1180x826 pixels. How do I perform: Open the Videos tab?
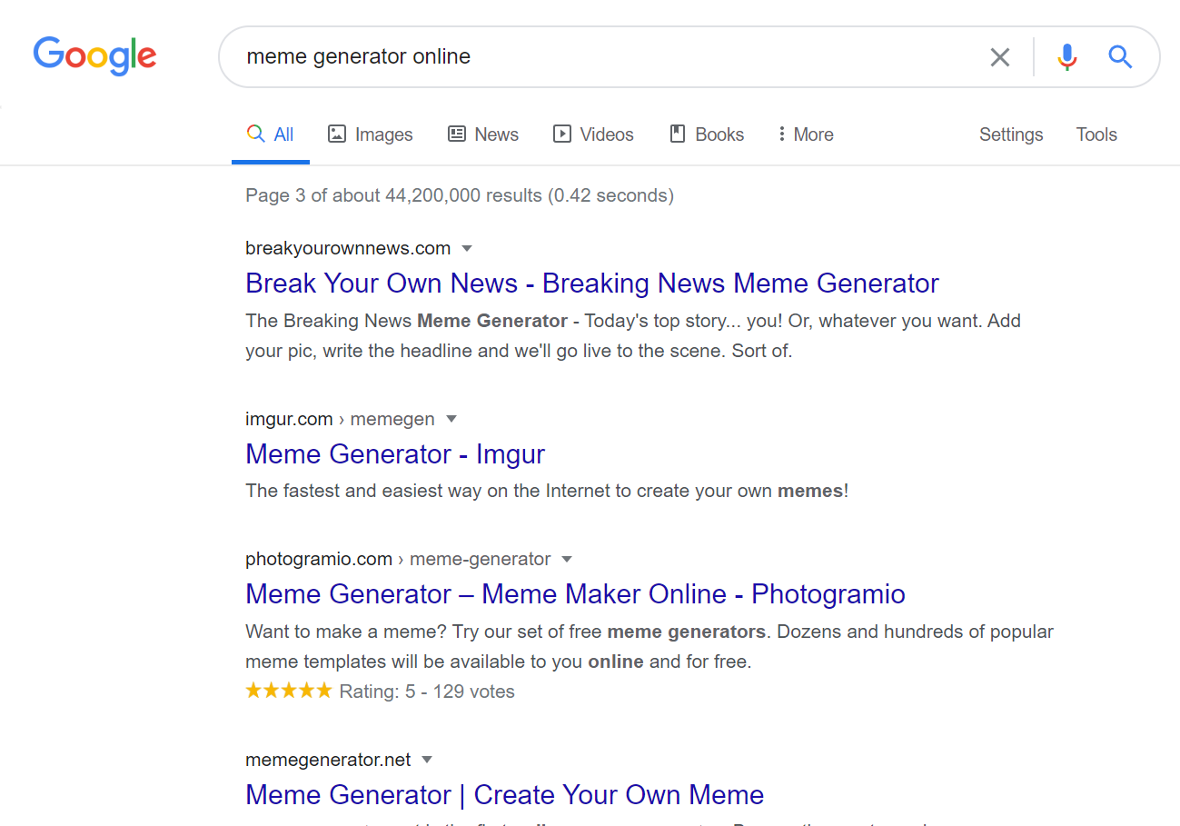click(x=594, y=134)
